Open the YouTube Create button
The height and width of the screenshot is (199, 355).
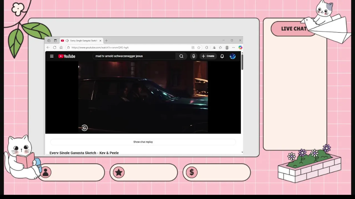(208, 56)
